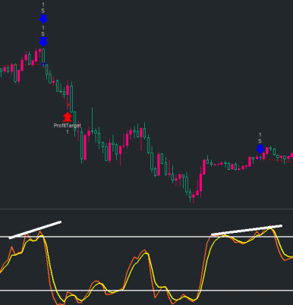Select the blue sell arrow near the chart's right edge
The height and width of the screenshot is (305, 293).
click(x=260, y=149)
